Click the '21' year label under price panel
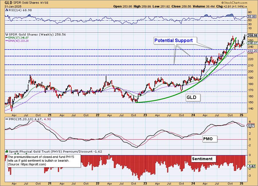Viewport: 258px width, 186px height. click(x=50, y=115)
